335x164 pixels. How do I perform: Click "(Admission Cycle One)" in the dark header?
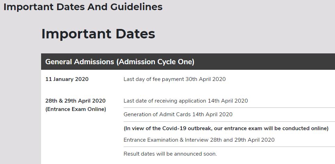tap(155, 62)
